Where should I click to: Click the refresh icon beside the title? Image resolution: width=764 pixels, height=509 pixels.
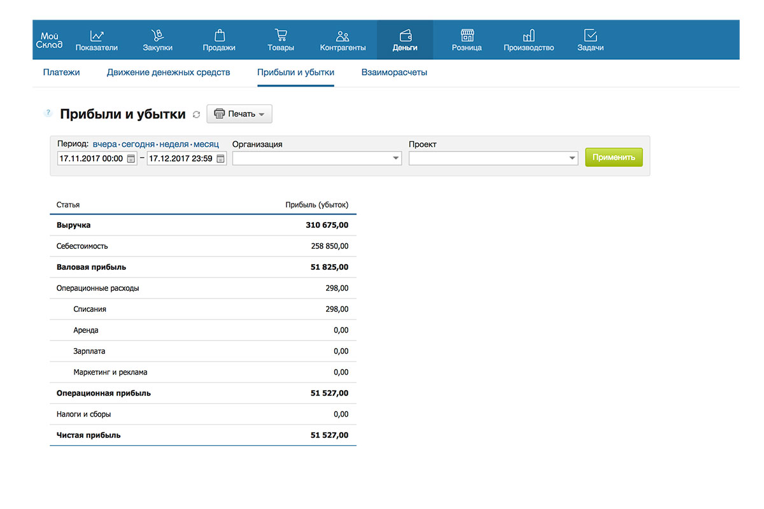196,115
